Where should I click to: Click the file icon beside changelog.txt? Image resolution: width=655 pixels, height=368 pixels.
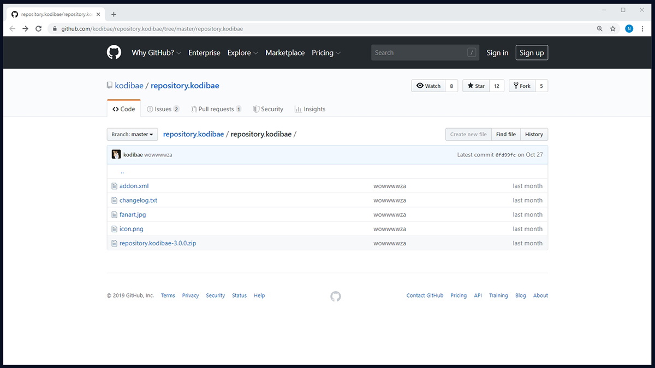pos(114,200)
